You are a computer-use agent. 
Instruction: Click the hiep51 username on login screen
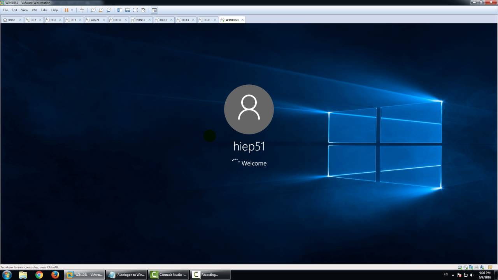pyautogui.click(x=249, y=146)
